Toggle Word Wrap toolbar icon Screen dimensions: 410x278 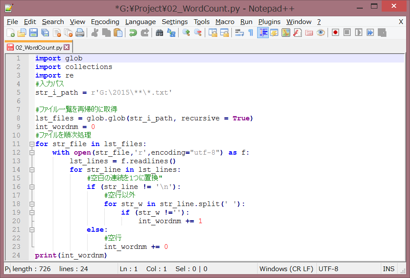[x=239, y=33]
